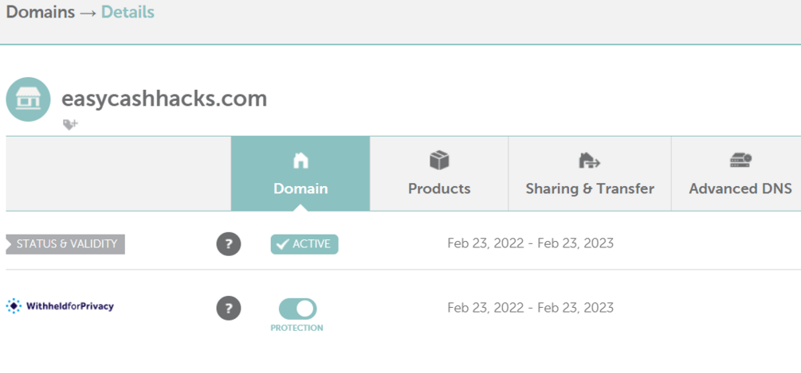This screenshot has width=801, height=373.
Task: Open the Advanced DNS tab label
Action: (740, 189)
